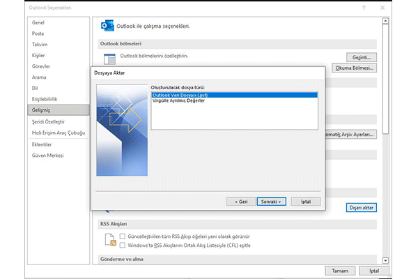Open the Posta options category
This screenshot has height=279, width=418.
coord(59,33)
